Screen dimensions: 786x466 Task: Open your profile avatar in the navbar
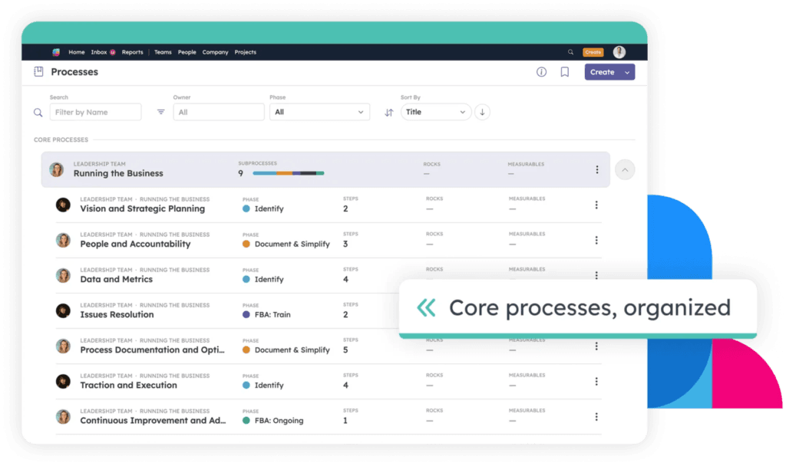click(619, 51)
